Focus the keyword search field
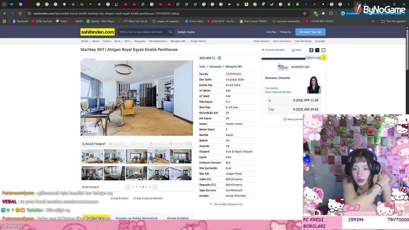 click(143, 32)
